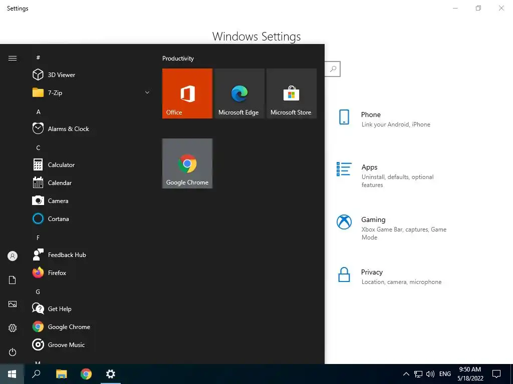Jump to letter A in the app list
The height and width of the screenshot is (384, 513).
38,111
